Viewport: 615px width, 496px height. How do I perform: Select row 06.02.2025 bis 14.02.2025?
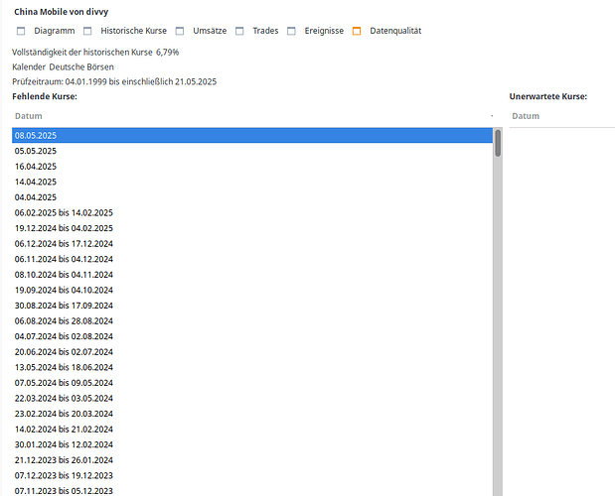pyautogui.click(x=252, y=212)
